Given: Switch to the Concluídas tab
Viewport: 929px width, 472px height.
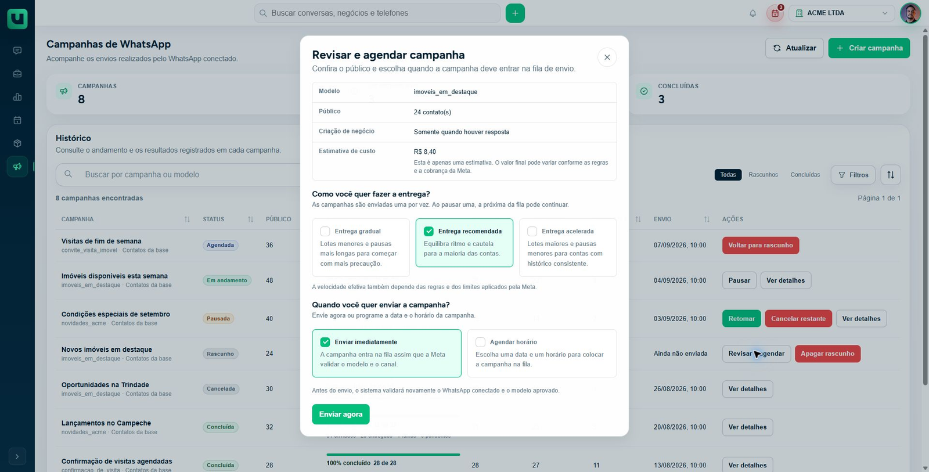Looking at the screenshot, I should tap(805, 175).
